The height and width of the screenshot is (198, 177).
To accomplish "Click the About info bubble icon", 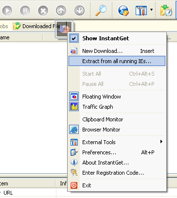I will (x=74, y=162).
